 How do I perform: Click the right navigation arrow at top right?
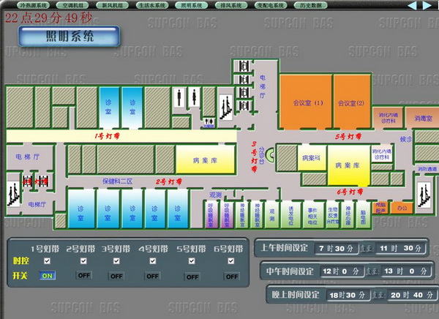[x=427, y=5]
